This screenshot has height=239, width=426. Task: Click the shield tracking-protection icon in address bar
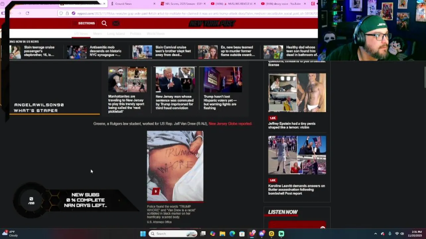click(61, 13)
